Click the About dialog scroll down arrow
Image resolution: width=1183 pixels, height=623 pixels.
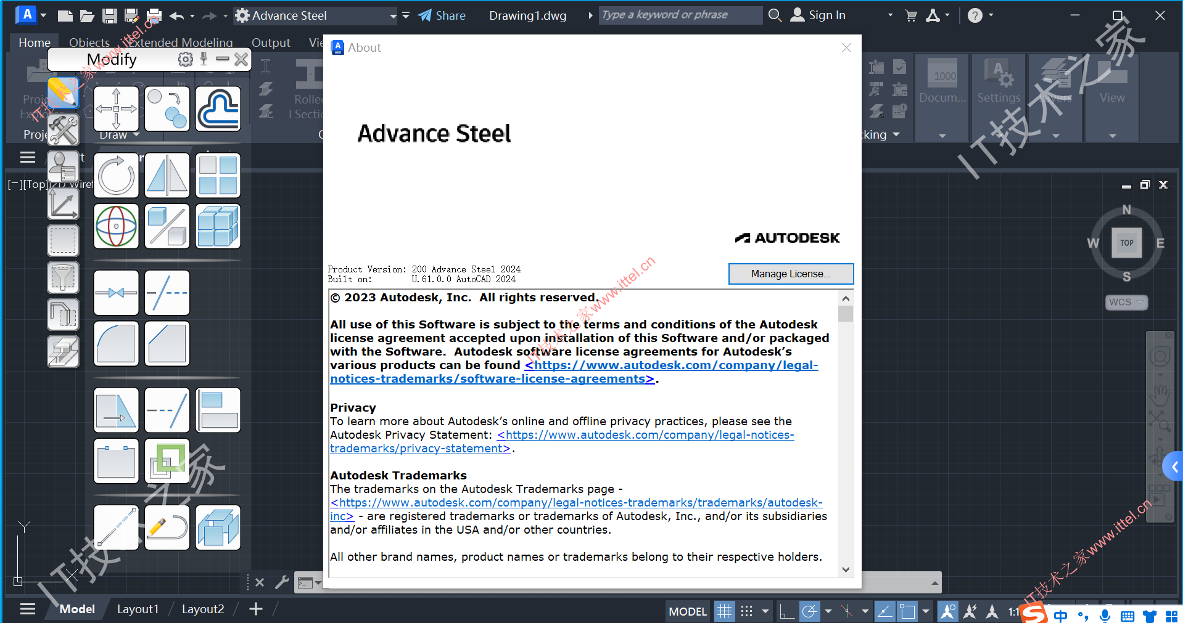click(846, 569)
